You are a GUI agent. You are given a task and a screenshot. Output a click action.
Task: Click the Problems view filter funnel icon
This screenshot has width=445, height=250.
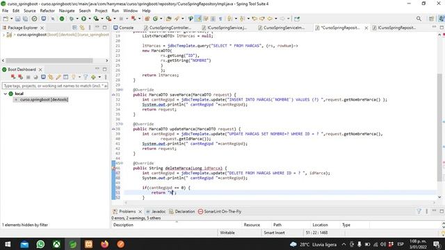coord(419,211)
